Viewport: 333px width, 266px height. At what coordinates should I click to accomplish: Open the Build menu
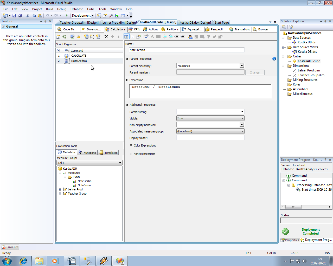[x=49, y=9]
